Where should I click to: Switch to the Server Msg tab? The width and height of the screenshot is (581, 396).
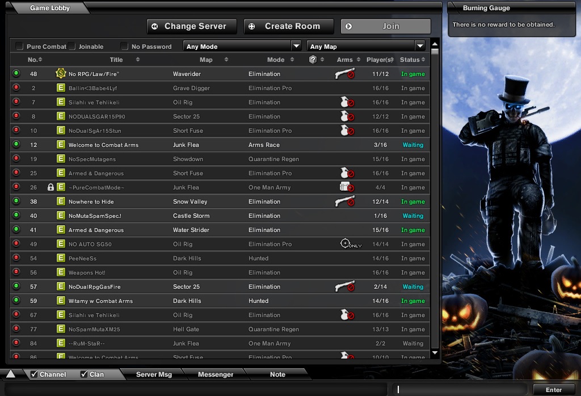pos(154,374)
